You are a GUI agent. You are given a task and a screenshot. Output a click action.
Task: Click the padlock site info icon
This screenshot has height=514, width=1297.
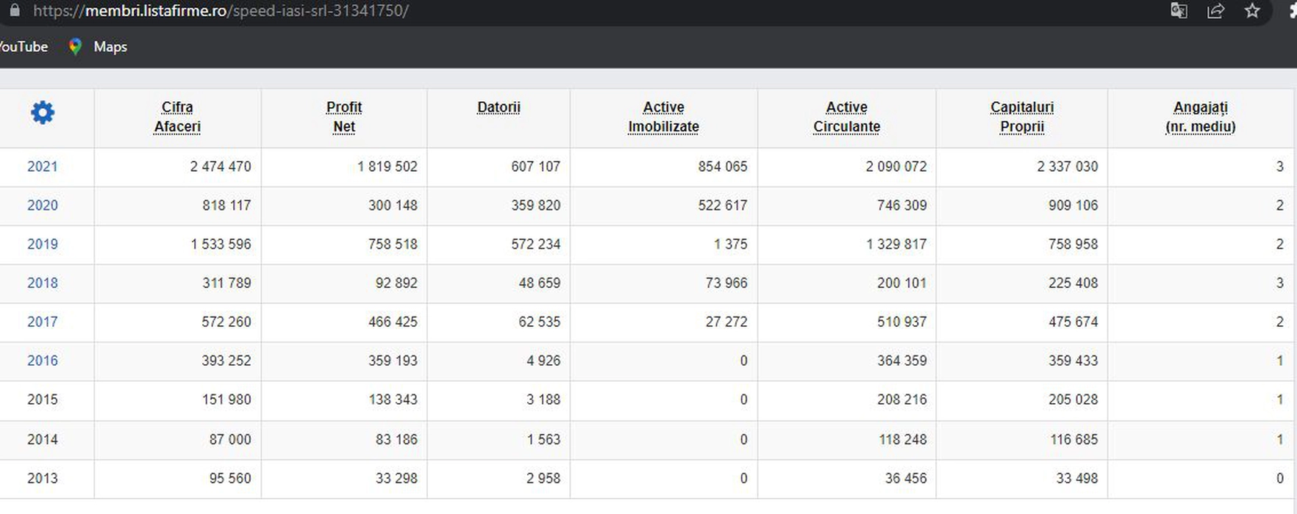pyautogui.click(x=15, y=11)
